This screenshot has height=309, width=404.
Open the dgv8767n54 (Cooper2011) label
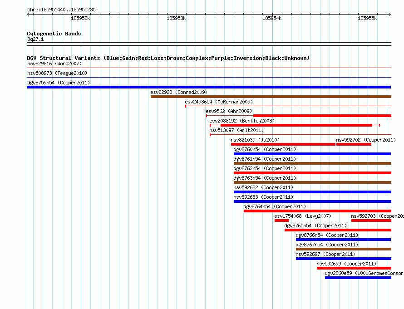327,245
